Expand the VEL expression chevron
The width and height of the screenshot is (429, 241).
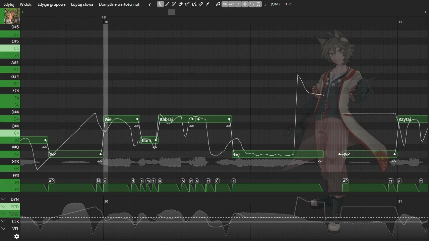[x=3, y=229]
